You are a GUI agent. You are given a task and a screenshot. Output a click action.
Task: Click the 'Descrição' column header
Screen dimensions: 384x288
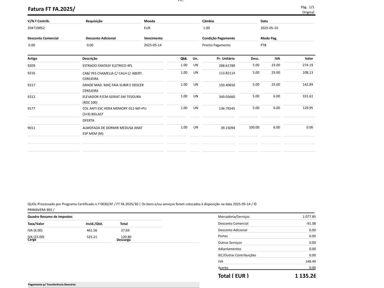pos(90,59)
